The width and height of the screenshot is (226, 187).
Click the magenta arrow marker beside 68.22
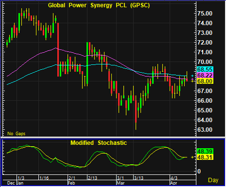pyautogui.click(x=192, y=79)
